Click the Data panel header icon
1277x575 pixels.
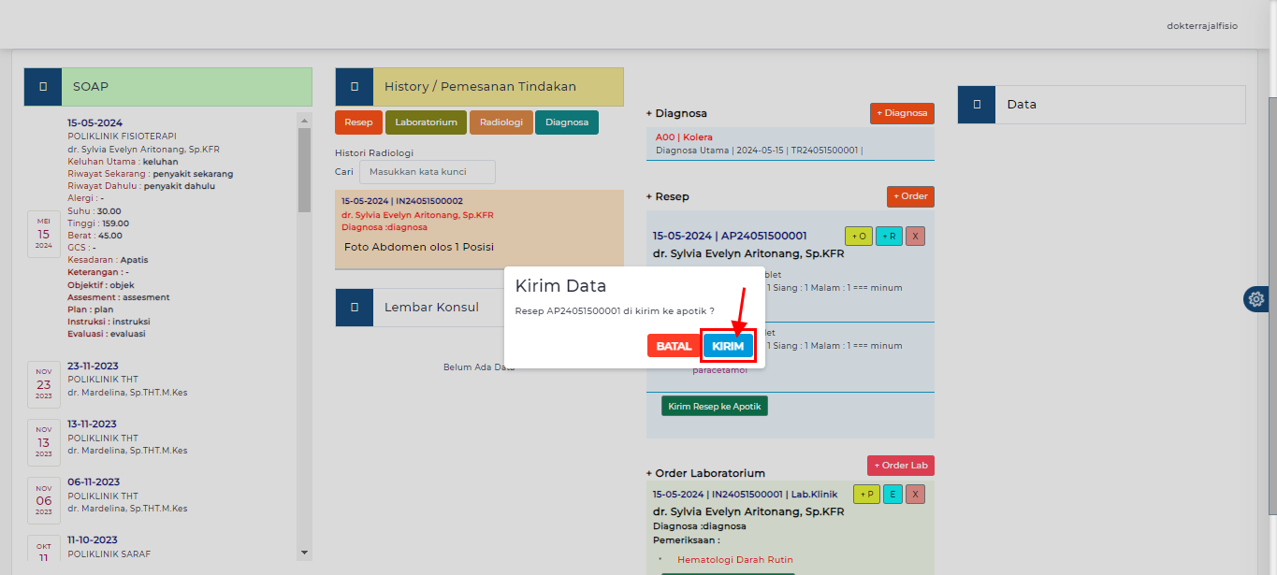click(x=977, y=105)
